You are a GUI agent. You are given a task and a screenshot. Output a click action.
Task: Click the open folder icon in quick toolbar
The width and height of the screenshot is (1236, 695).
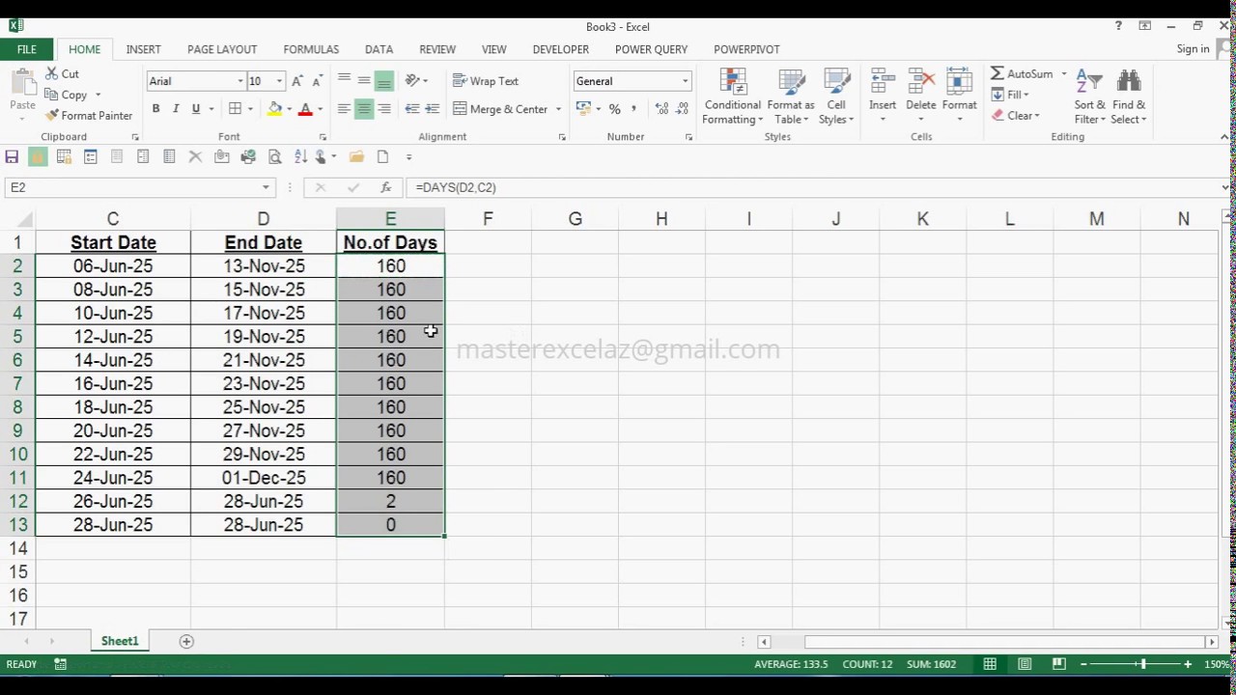356,156
